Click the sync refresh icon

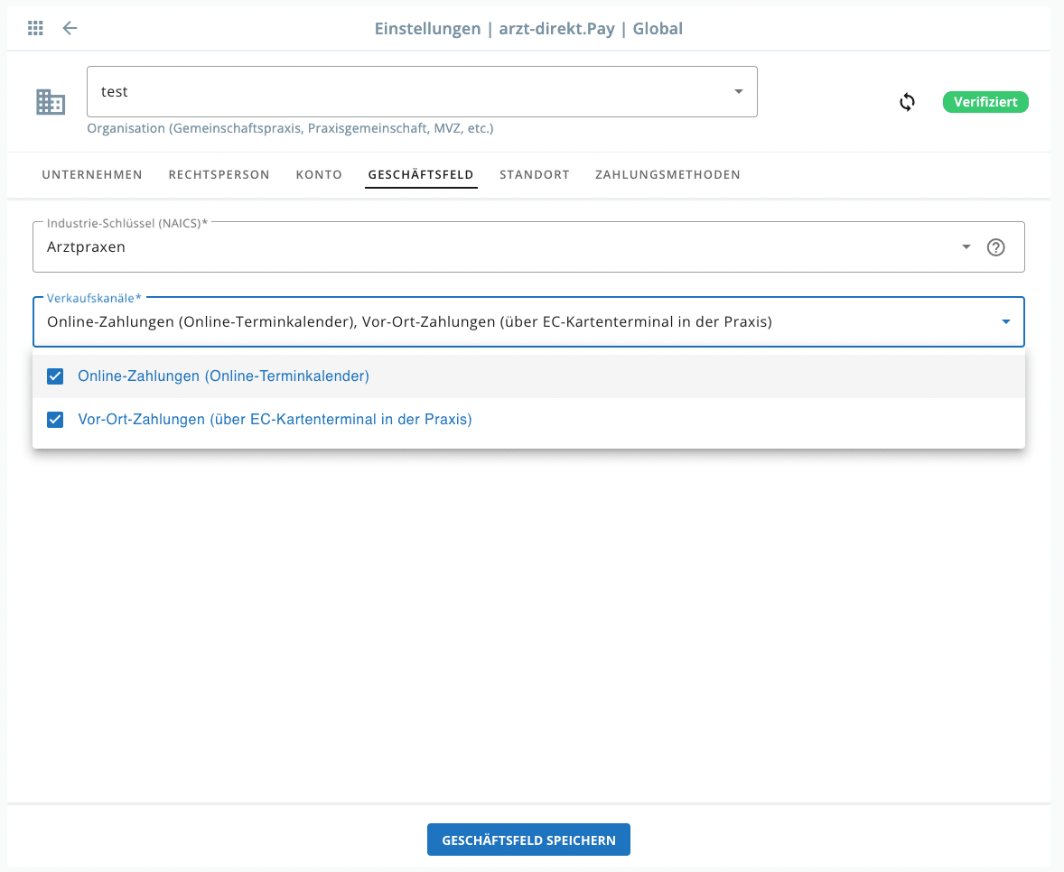[907, 102]
